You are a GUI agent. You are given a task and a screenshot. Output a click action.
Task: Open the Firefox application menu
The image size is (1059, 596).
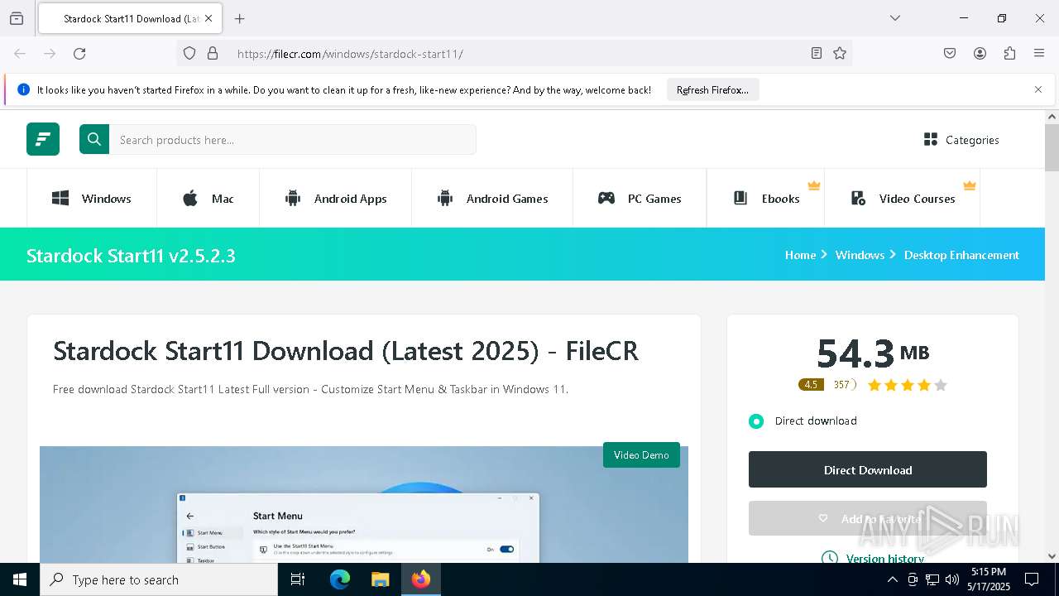click(1039, 53)
